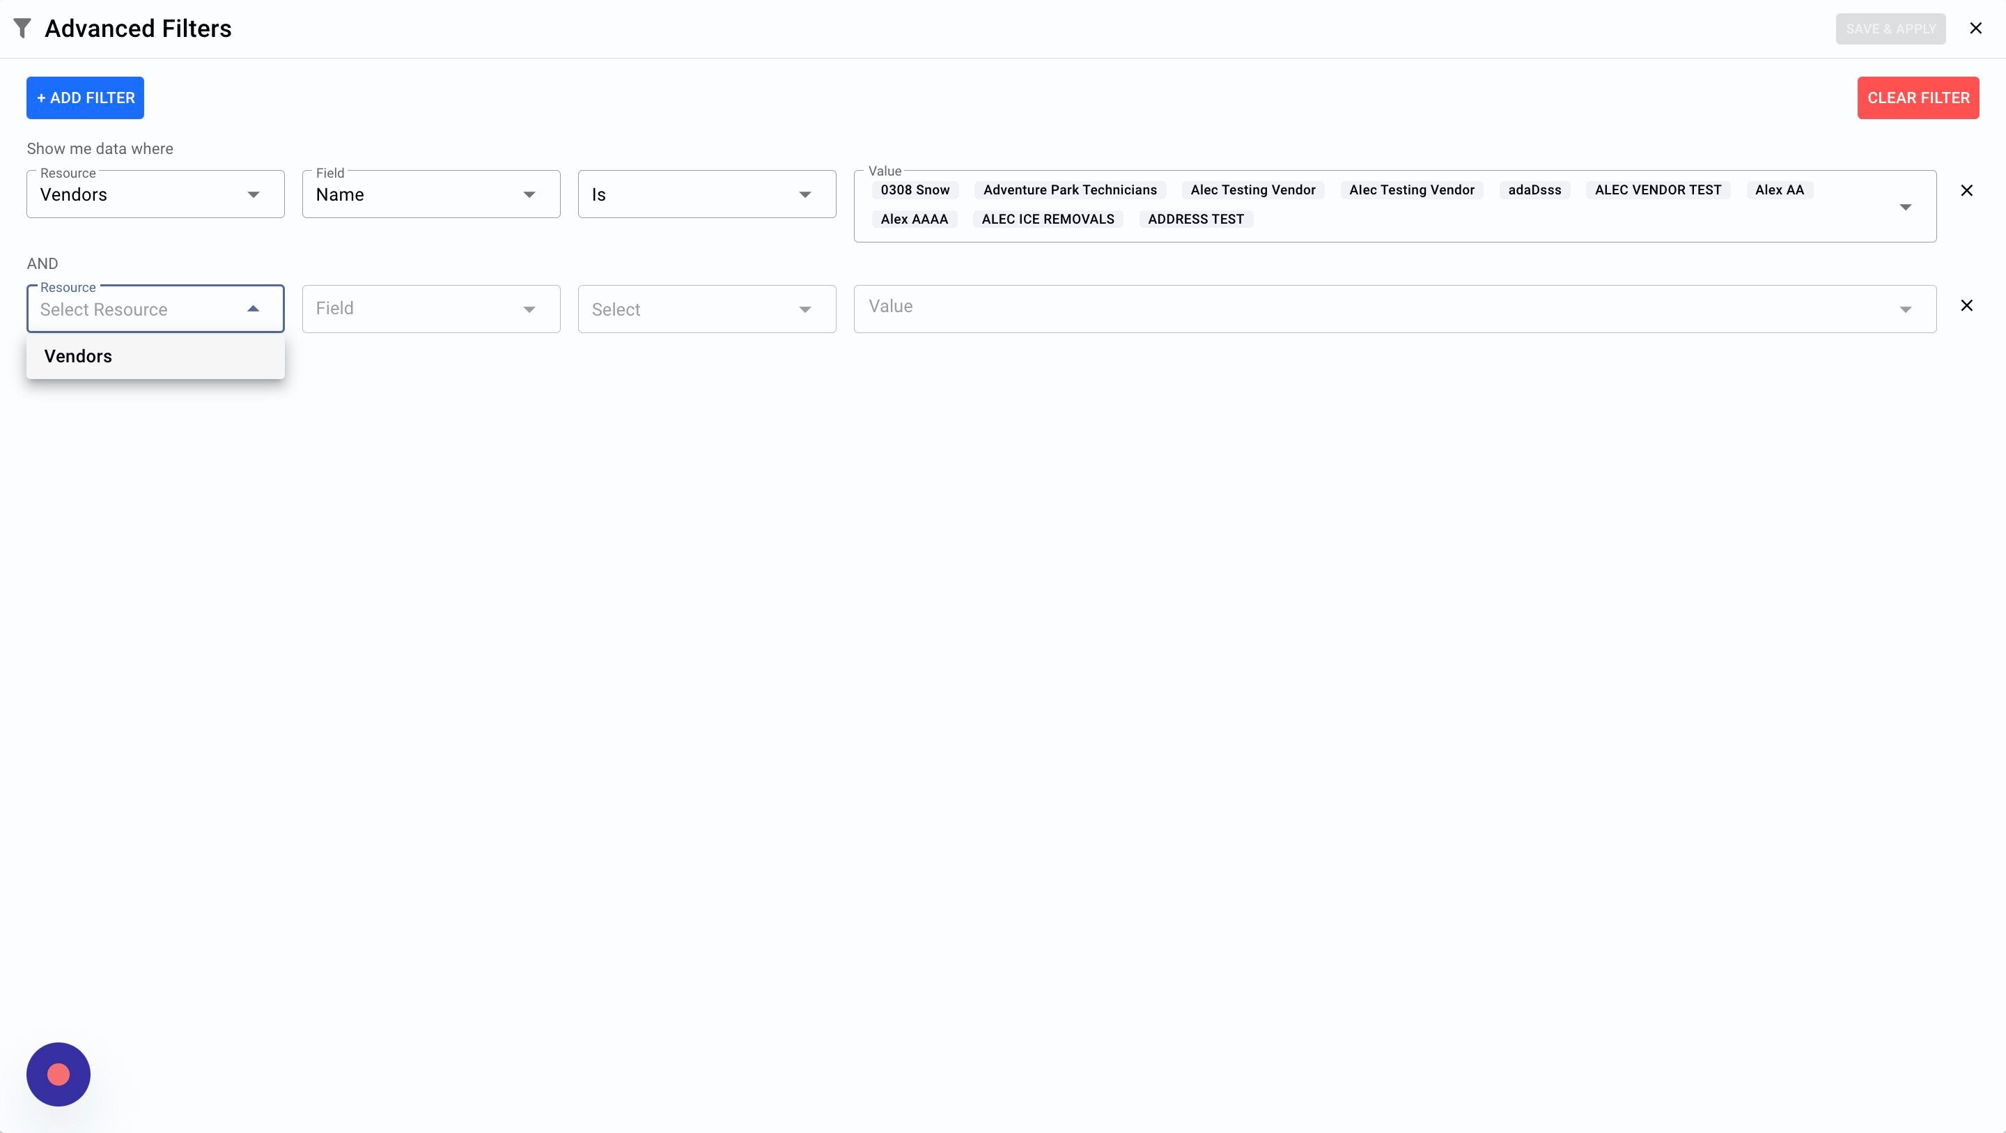Open the empty Field dropdown
Viewport: 2006px width, 1133px height.
coord(430,309)
